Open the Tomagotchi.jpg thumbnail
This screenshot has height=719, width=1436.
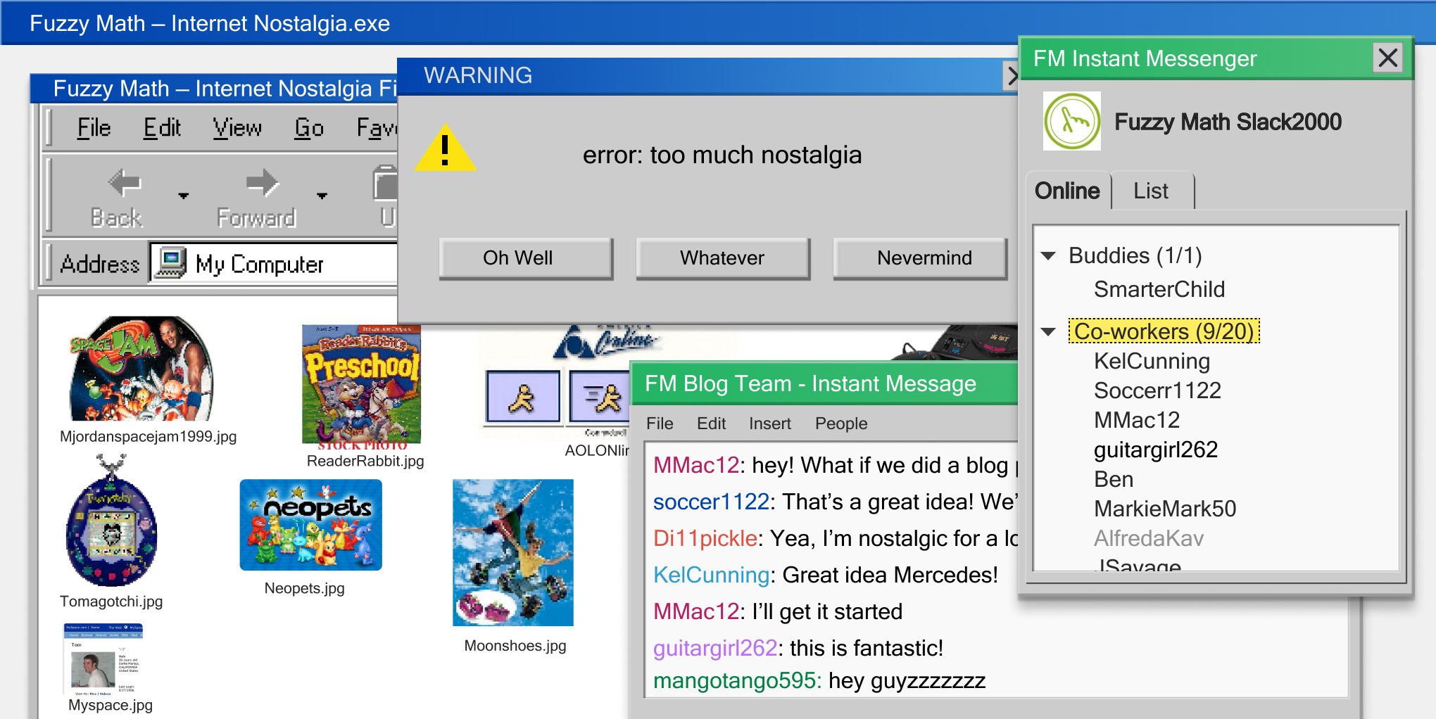click(111, 521)
